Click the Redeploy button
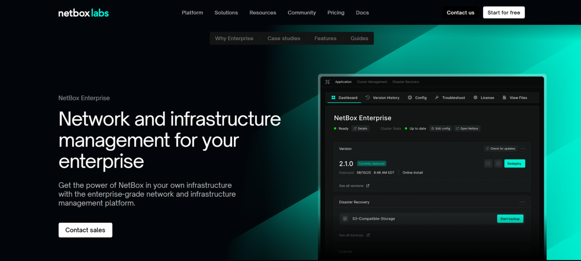The image size is (581, 261). [x=514, y=163]
